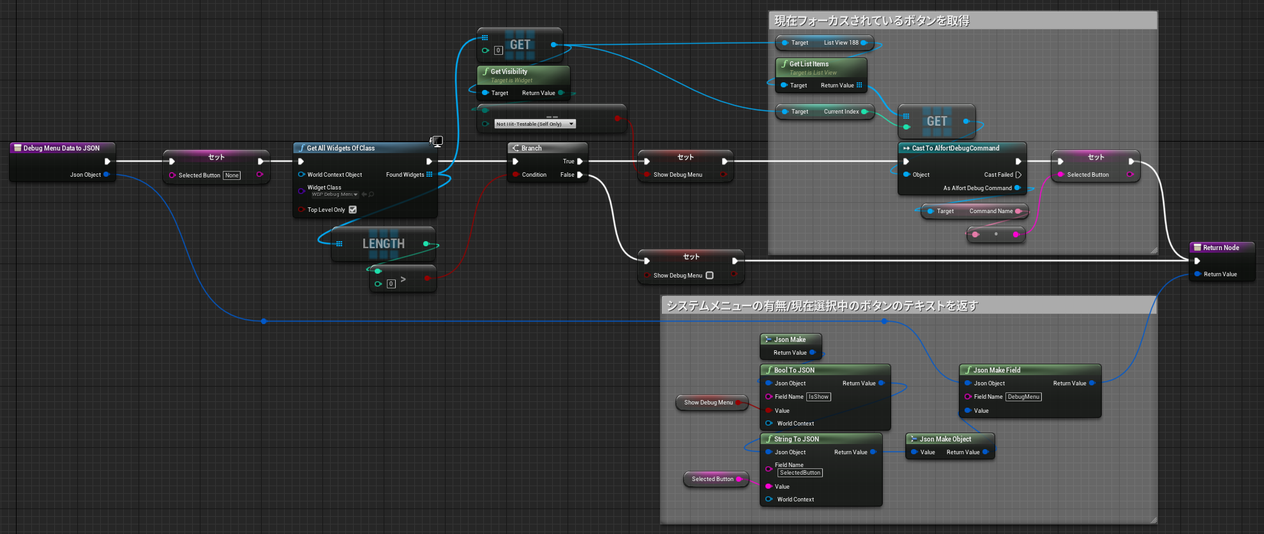Click the Condition pin on Branch node
Viewport: 1264px width, 534px height.
pyautogui.click(x=516, y=174)
